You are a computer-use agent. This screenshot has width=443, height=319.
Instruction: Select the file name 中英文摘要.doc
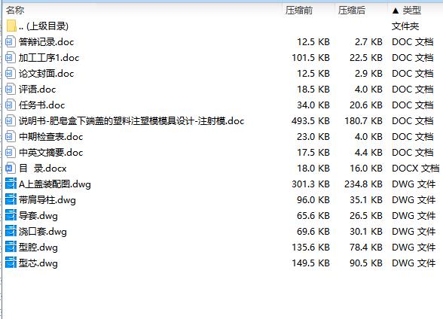(51, 153)
